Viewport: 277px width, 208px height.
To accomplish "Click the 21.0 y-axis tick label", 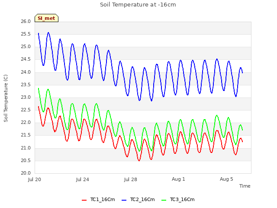I will (x=26, y=148).
